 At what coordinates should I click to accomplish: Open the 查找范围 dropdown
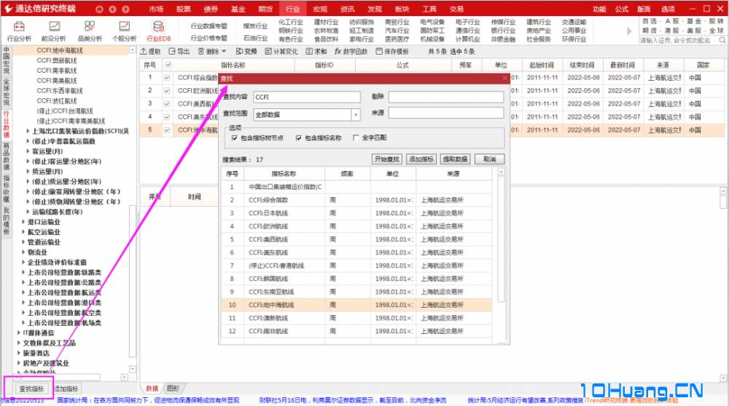(356, 115)
